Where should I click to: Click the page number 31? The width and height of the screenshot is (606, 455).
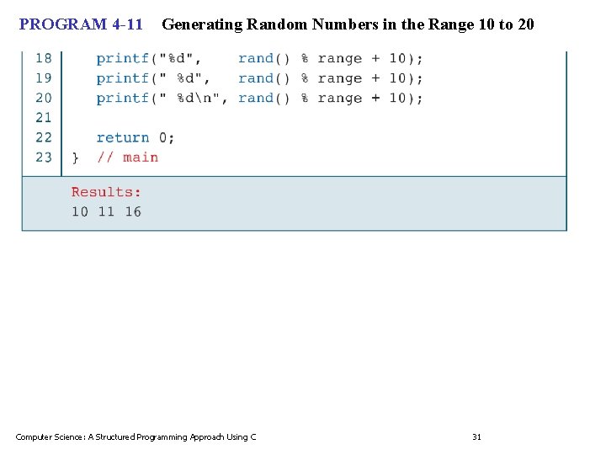[476, 437]
